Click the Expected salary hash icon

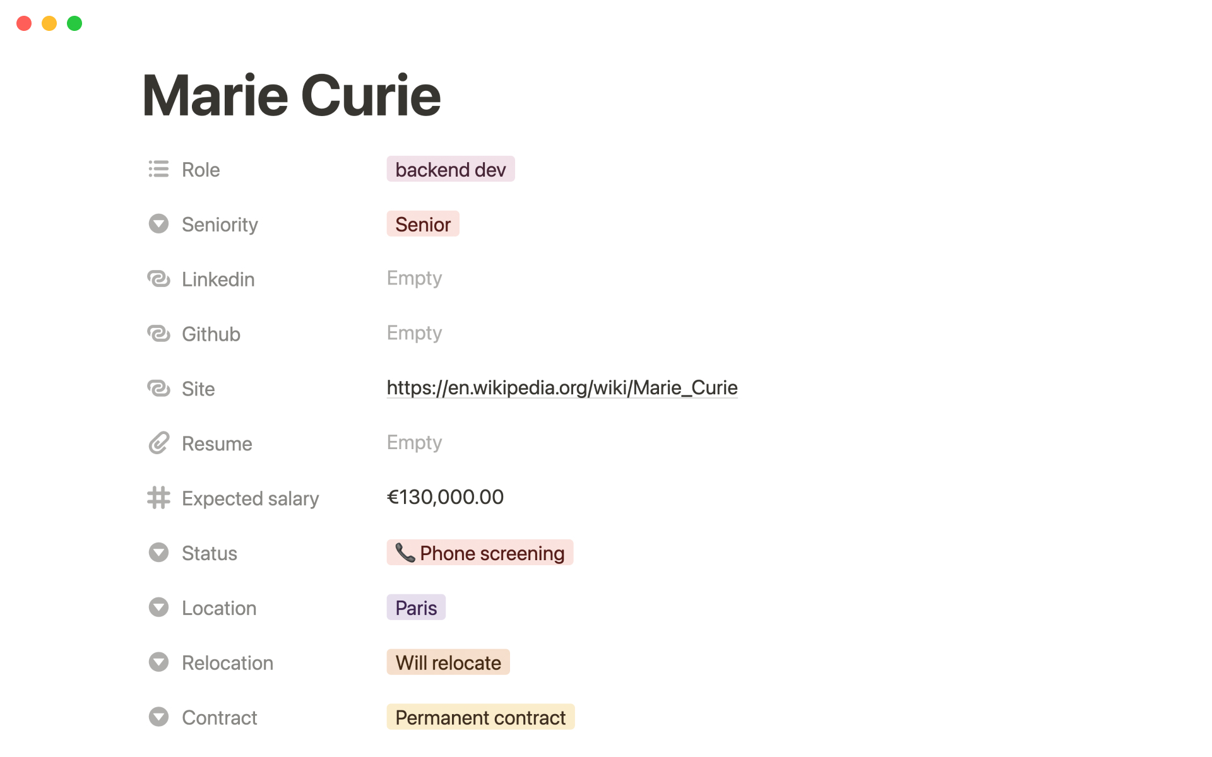[x=158, y=498]
